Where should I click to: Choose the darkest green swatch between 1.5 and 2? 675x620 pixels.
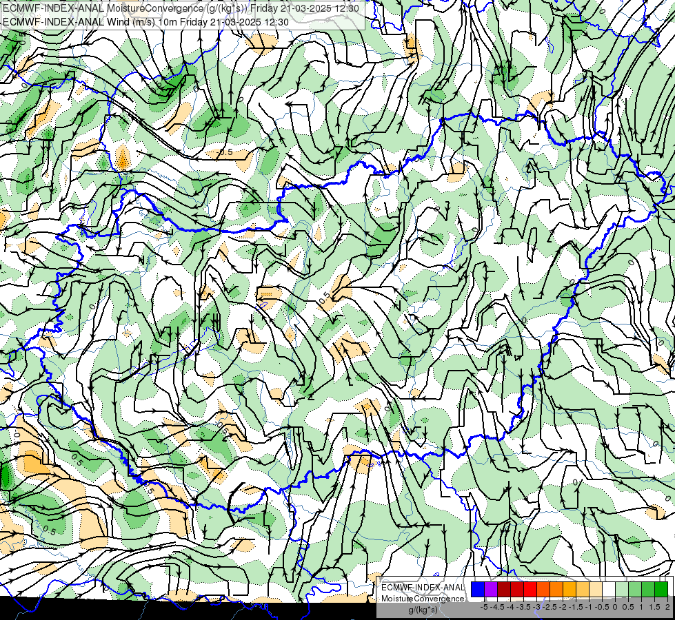pyautogui.click(x=661, y=589)
